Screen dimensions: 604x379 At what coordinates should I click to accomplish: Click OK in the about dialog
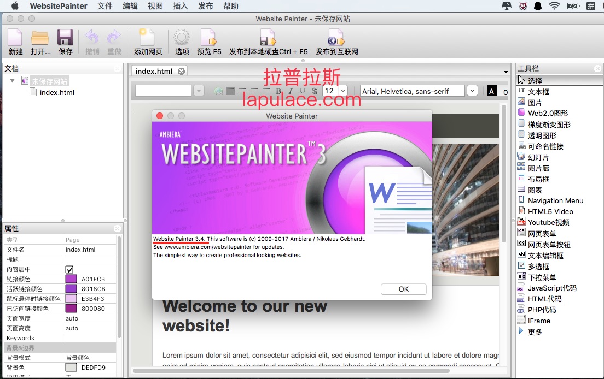[x=403, y=289]
